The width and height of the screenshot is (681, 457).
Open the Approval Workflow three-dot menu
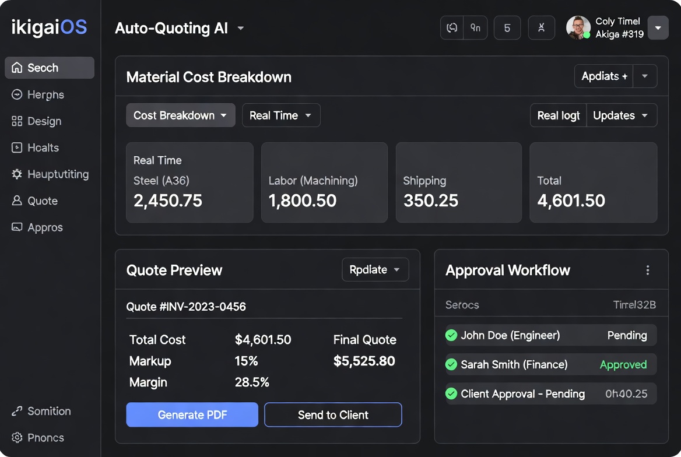647,270
